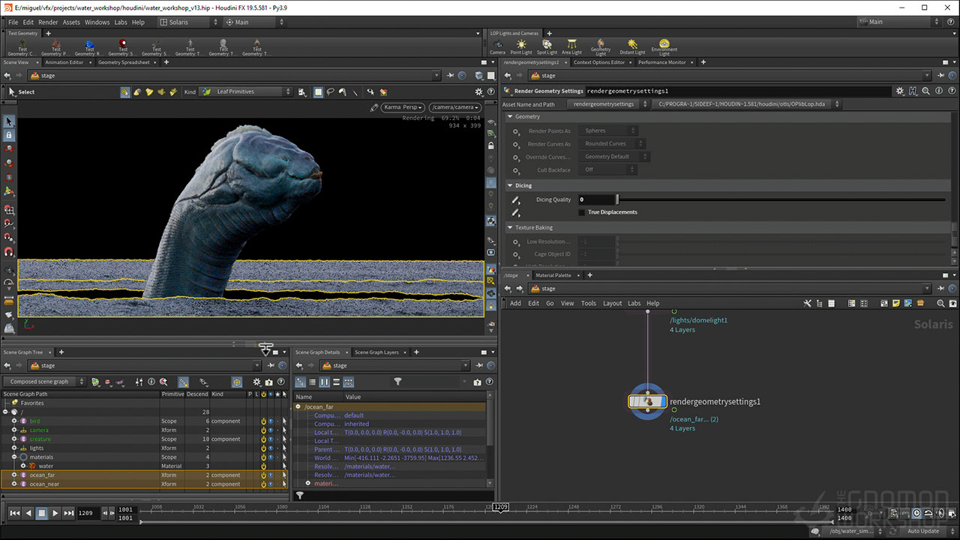Expand the creature tree item
This screenshot has width=960, height=540.
tap(13, 439)
